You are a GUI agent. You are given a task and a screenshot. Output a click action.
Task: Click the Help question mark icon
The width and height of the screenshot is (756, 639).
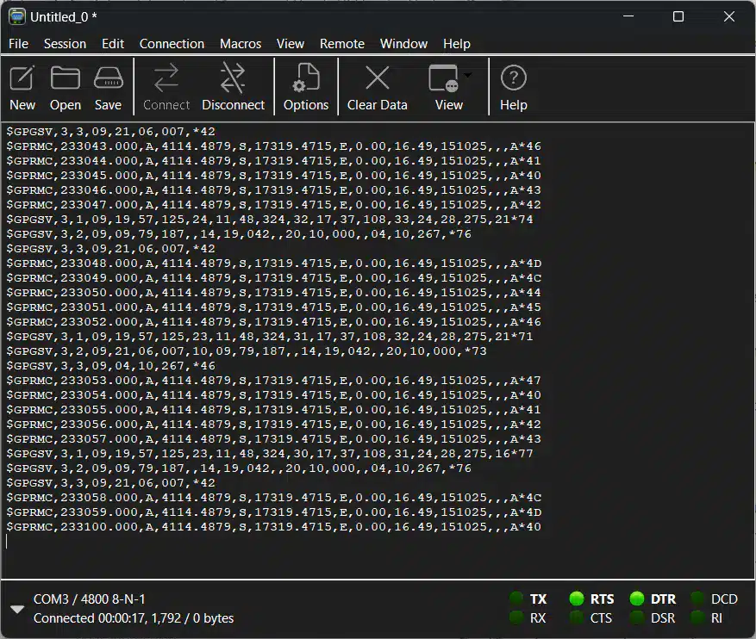(x=513, y=79)
